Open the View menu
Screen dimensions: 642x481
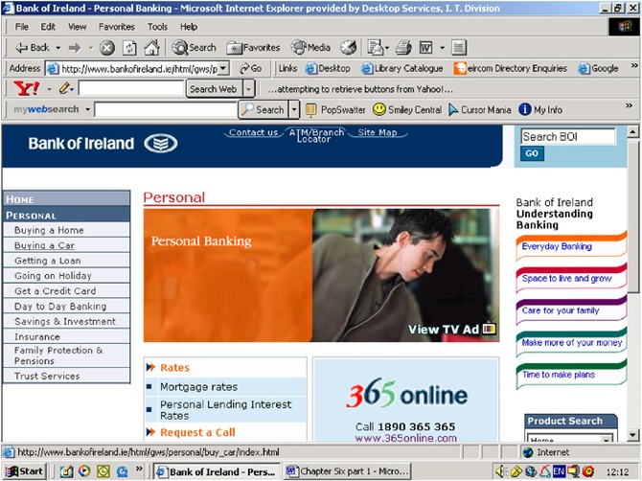tap(77, 27)
